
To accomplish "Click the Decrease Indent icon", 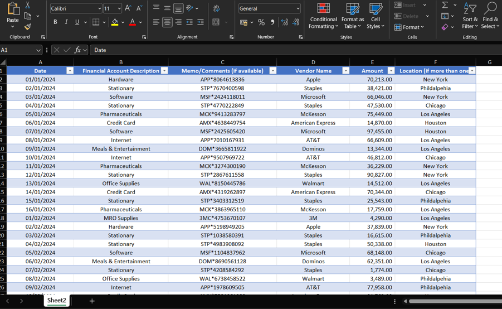I will (x=189, y=22).
